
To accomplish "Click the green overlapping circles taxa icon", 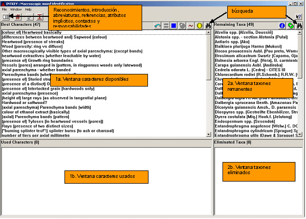I will click(291, 25).
